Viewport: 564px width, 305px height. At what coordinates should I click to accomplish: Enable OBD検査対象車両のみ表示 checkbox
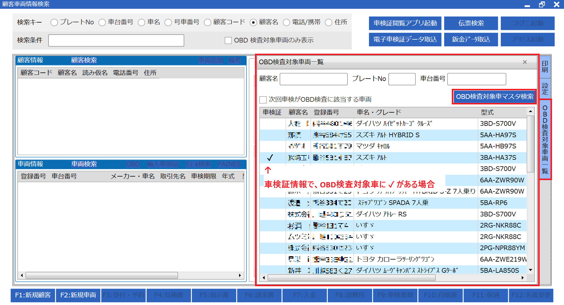(x=228, y=40)
